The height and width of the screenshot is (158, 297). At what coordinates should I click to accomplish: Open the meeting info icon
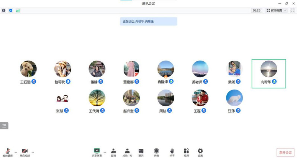pos(4,10)
